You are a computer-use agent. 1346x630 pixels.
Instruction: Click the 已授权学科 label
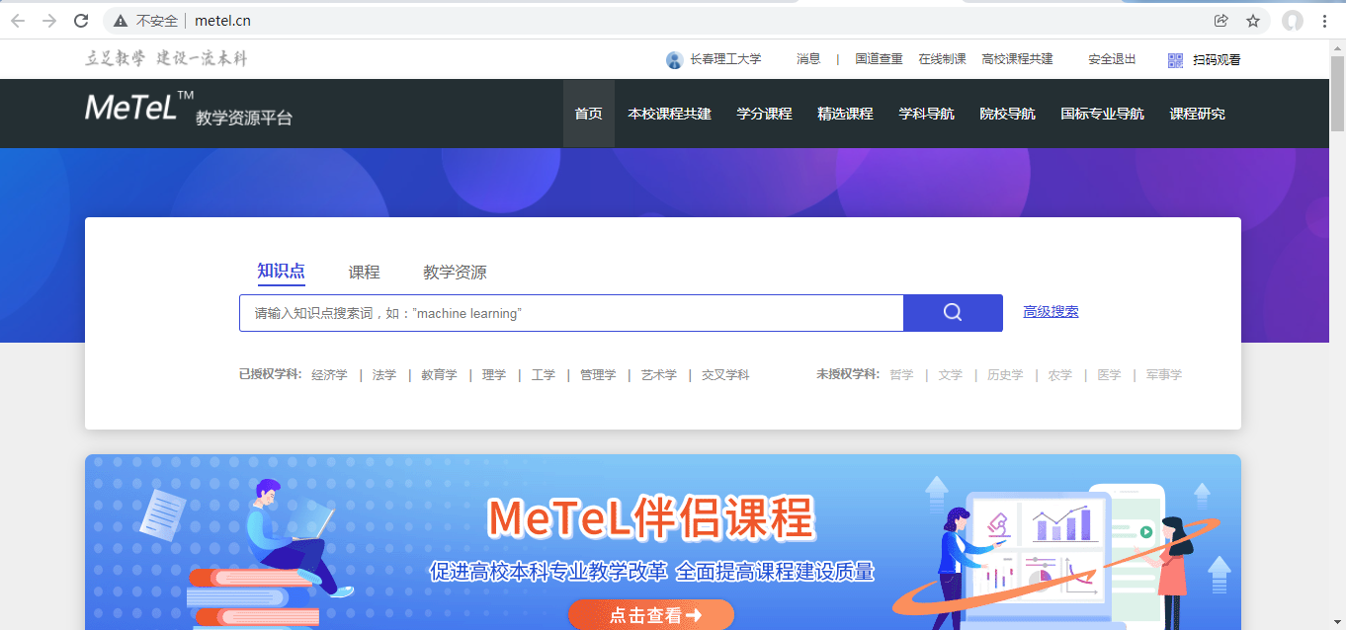[270, 375]
